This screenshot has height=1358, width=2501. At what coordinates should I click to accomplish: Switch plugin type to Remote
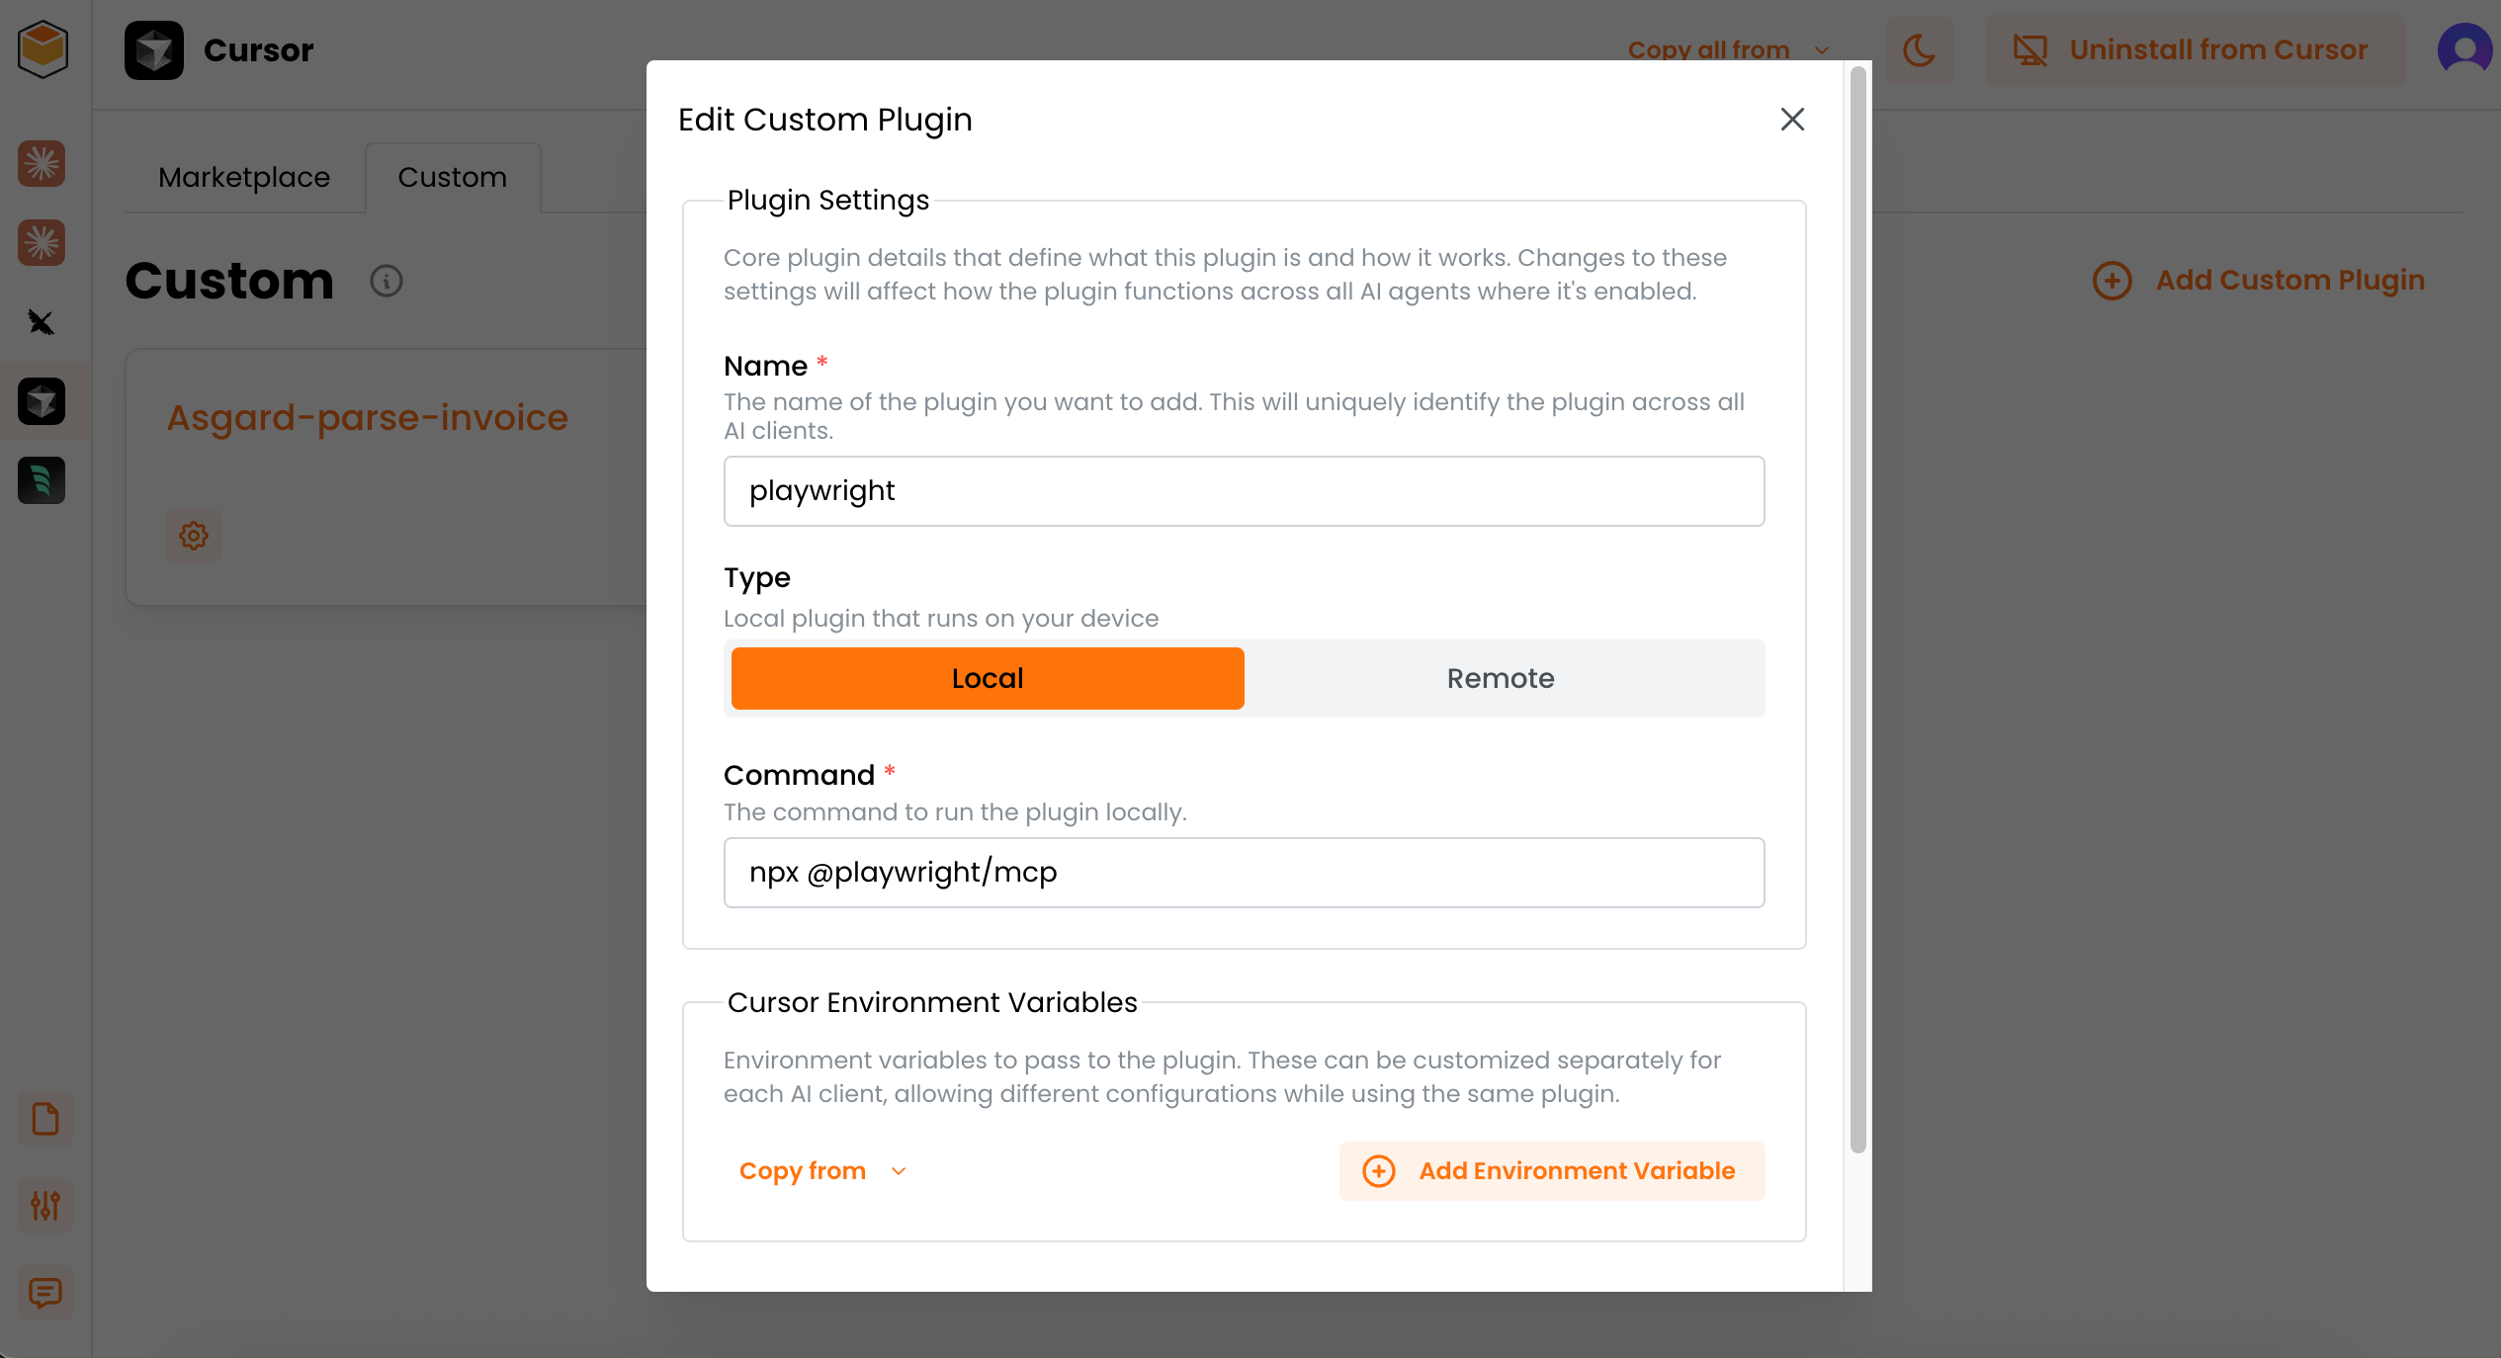pyautogui.click(x=1500, y=678)
